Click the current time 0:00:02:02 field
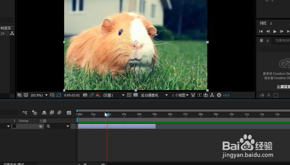The height and width of the screenshot is (165, 290). coord(72,95)
